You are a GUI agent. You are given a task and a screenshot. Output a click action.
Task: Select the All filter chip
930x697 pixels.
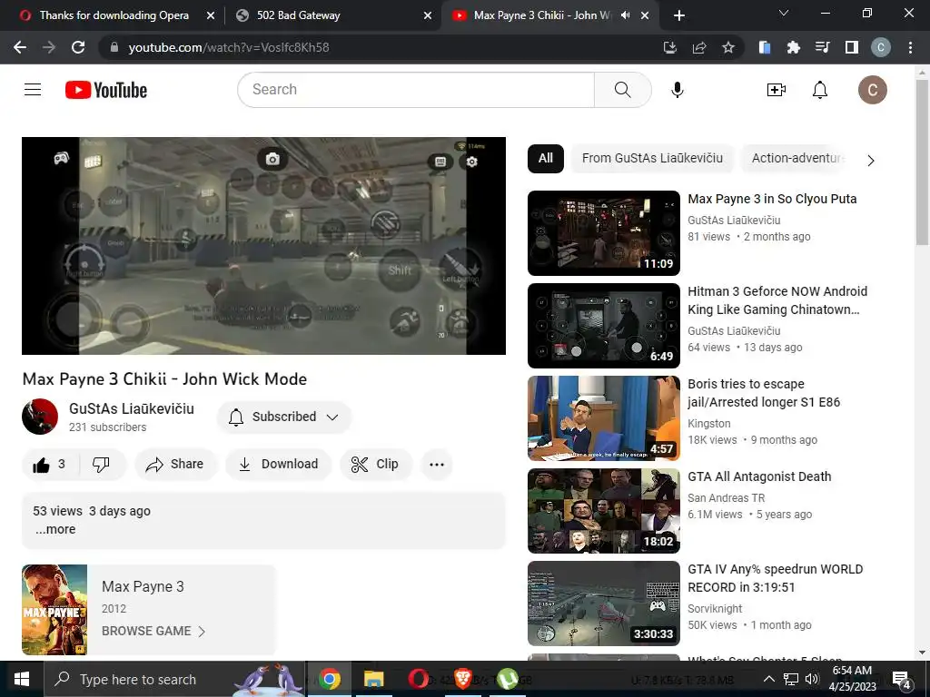546,158
